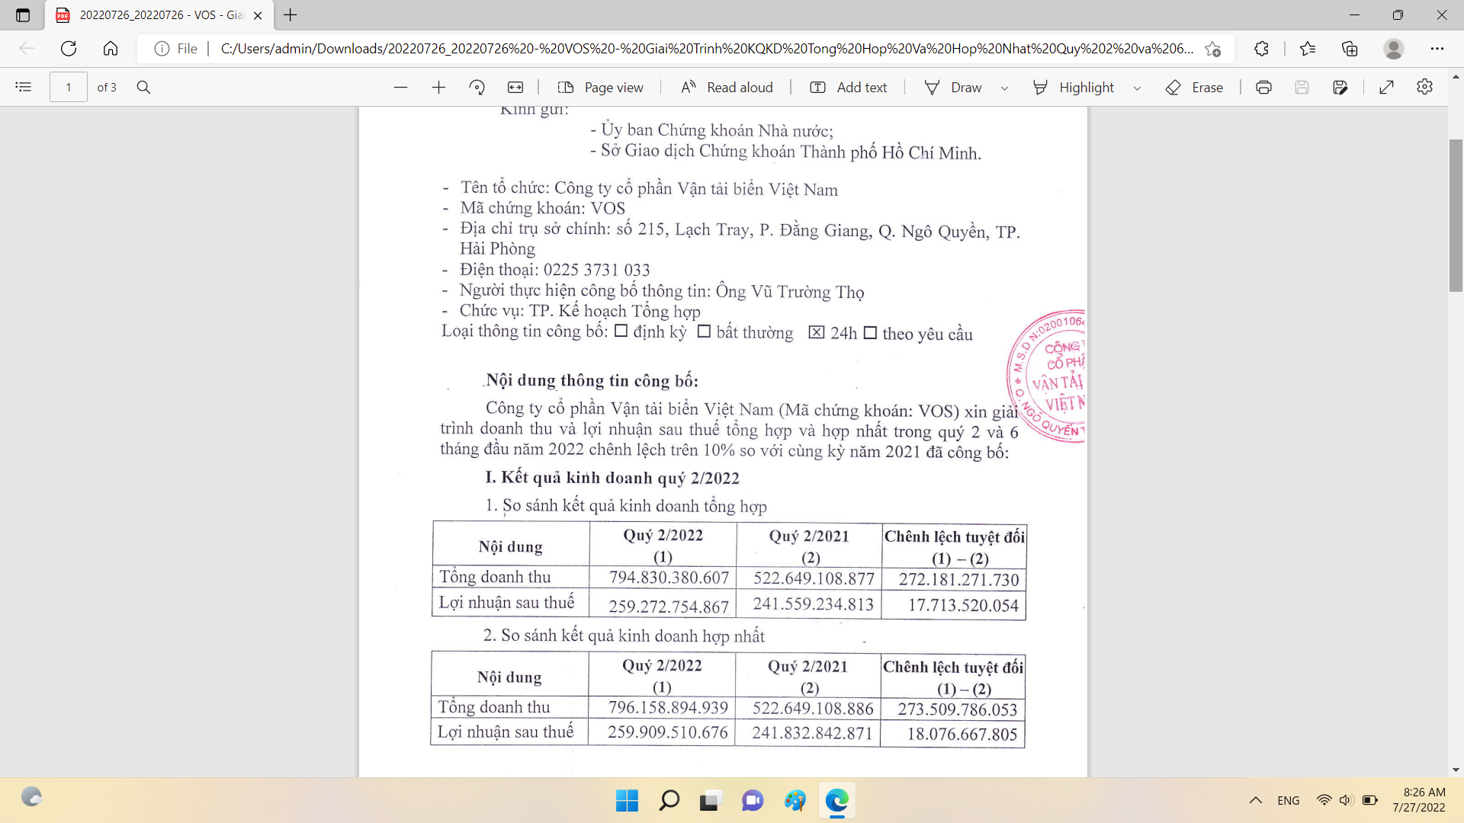Select the Page view option
Image resolution: width=1464 pixels, height=823 pixels.
click(601, 88)
